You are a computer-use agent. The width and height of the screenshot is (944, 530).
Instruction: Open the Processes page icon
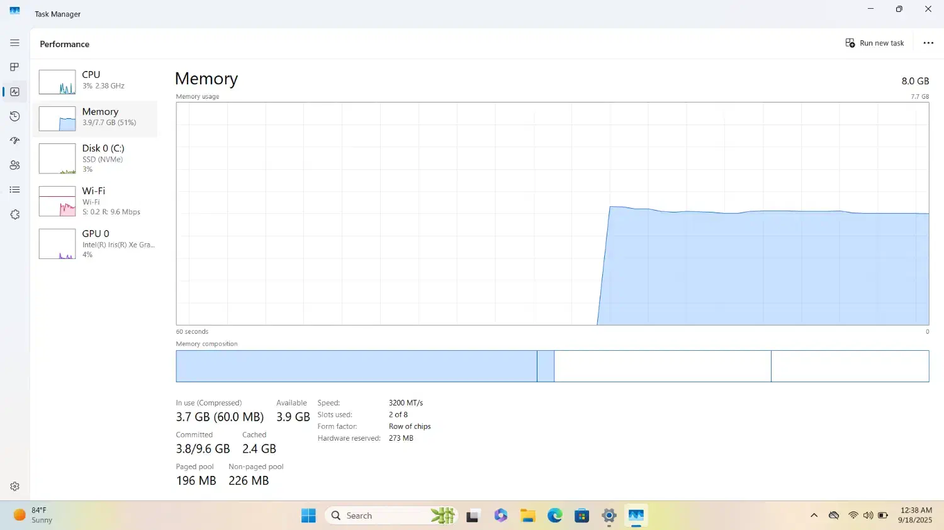(x=14, y=67)
